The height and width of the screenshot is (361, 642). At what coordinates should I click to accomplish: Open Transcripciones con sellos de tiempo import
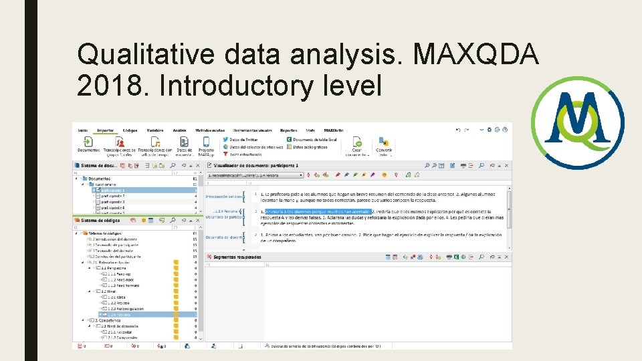pos(154,146)
